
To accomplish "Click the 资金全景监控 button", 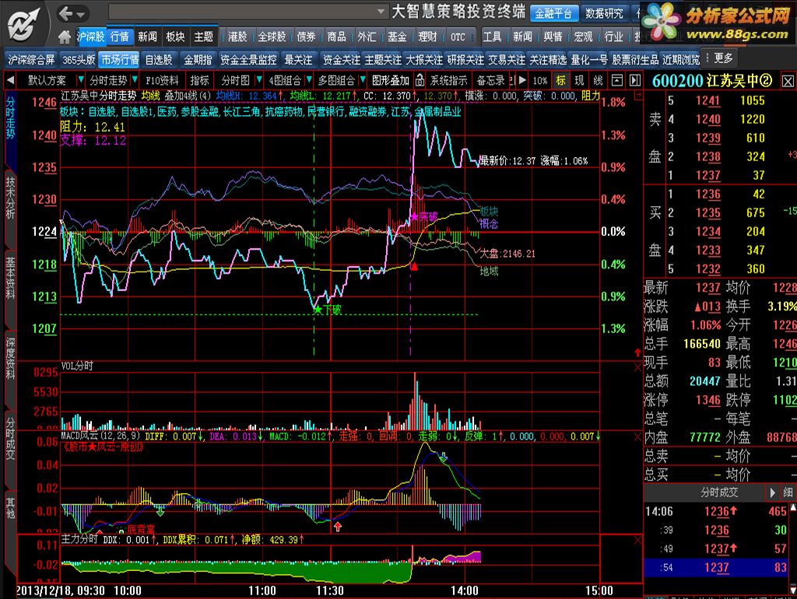I will click(x=248, y=60).
